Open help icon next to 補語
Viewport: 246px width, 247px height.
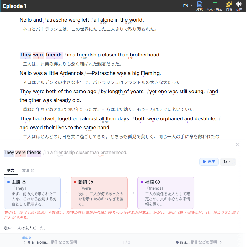tap(158, 182)
